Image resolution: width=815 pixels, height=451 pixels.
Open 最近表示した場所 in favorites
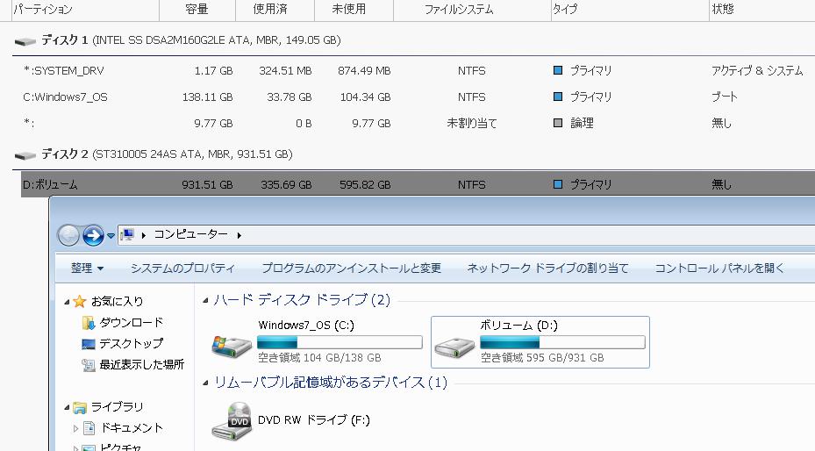(x=142, y=365)
